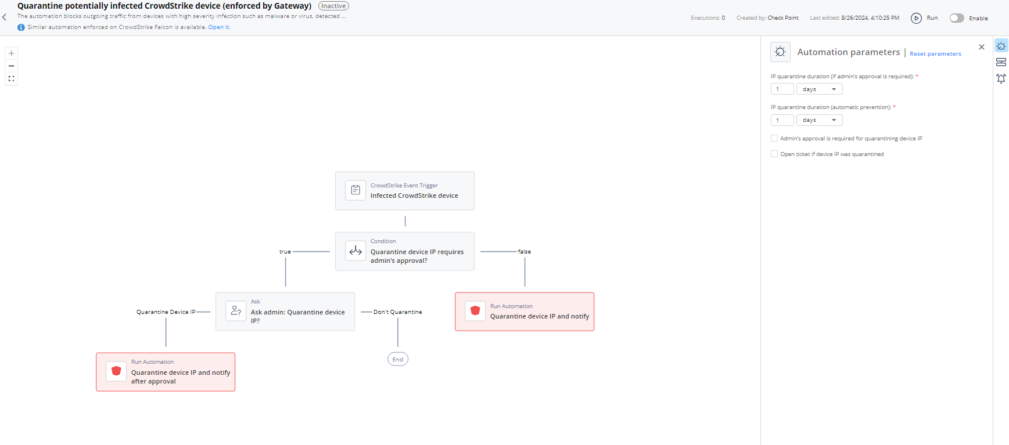Open the alerts bell sidebar icon
Screen dimensions: 1009x445
point(1001,78)
